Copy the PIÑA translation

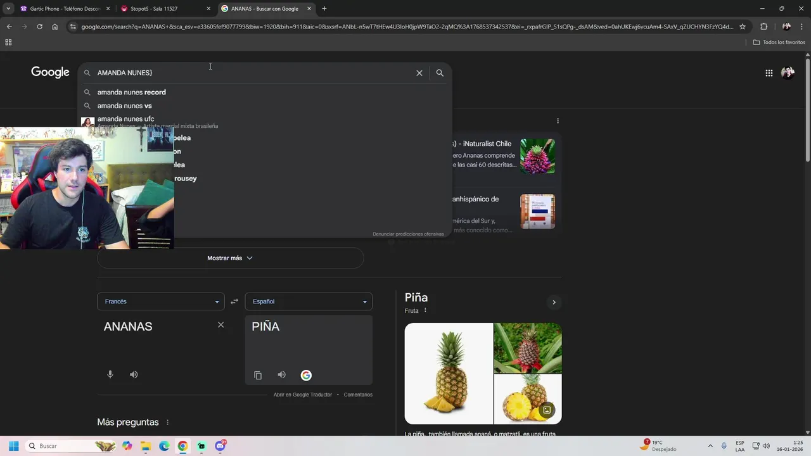click(258, 375)
